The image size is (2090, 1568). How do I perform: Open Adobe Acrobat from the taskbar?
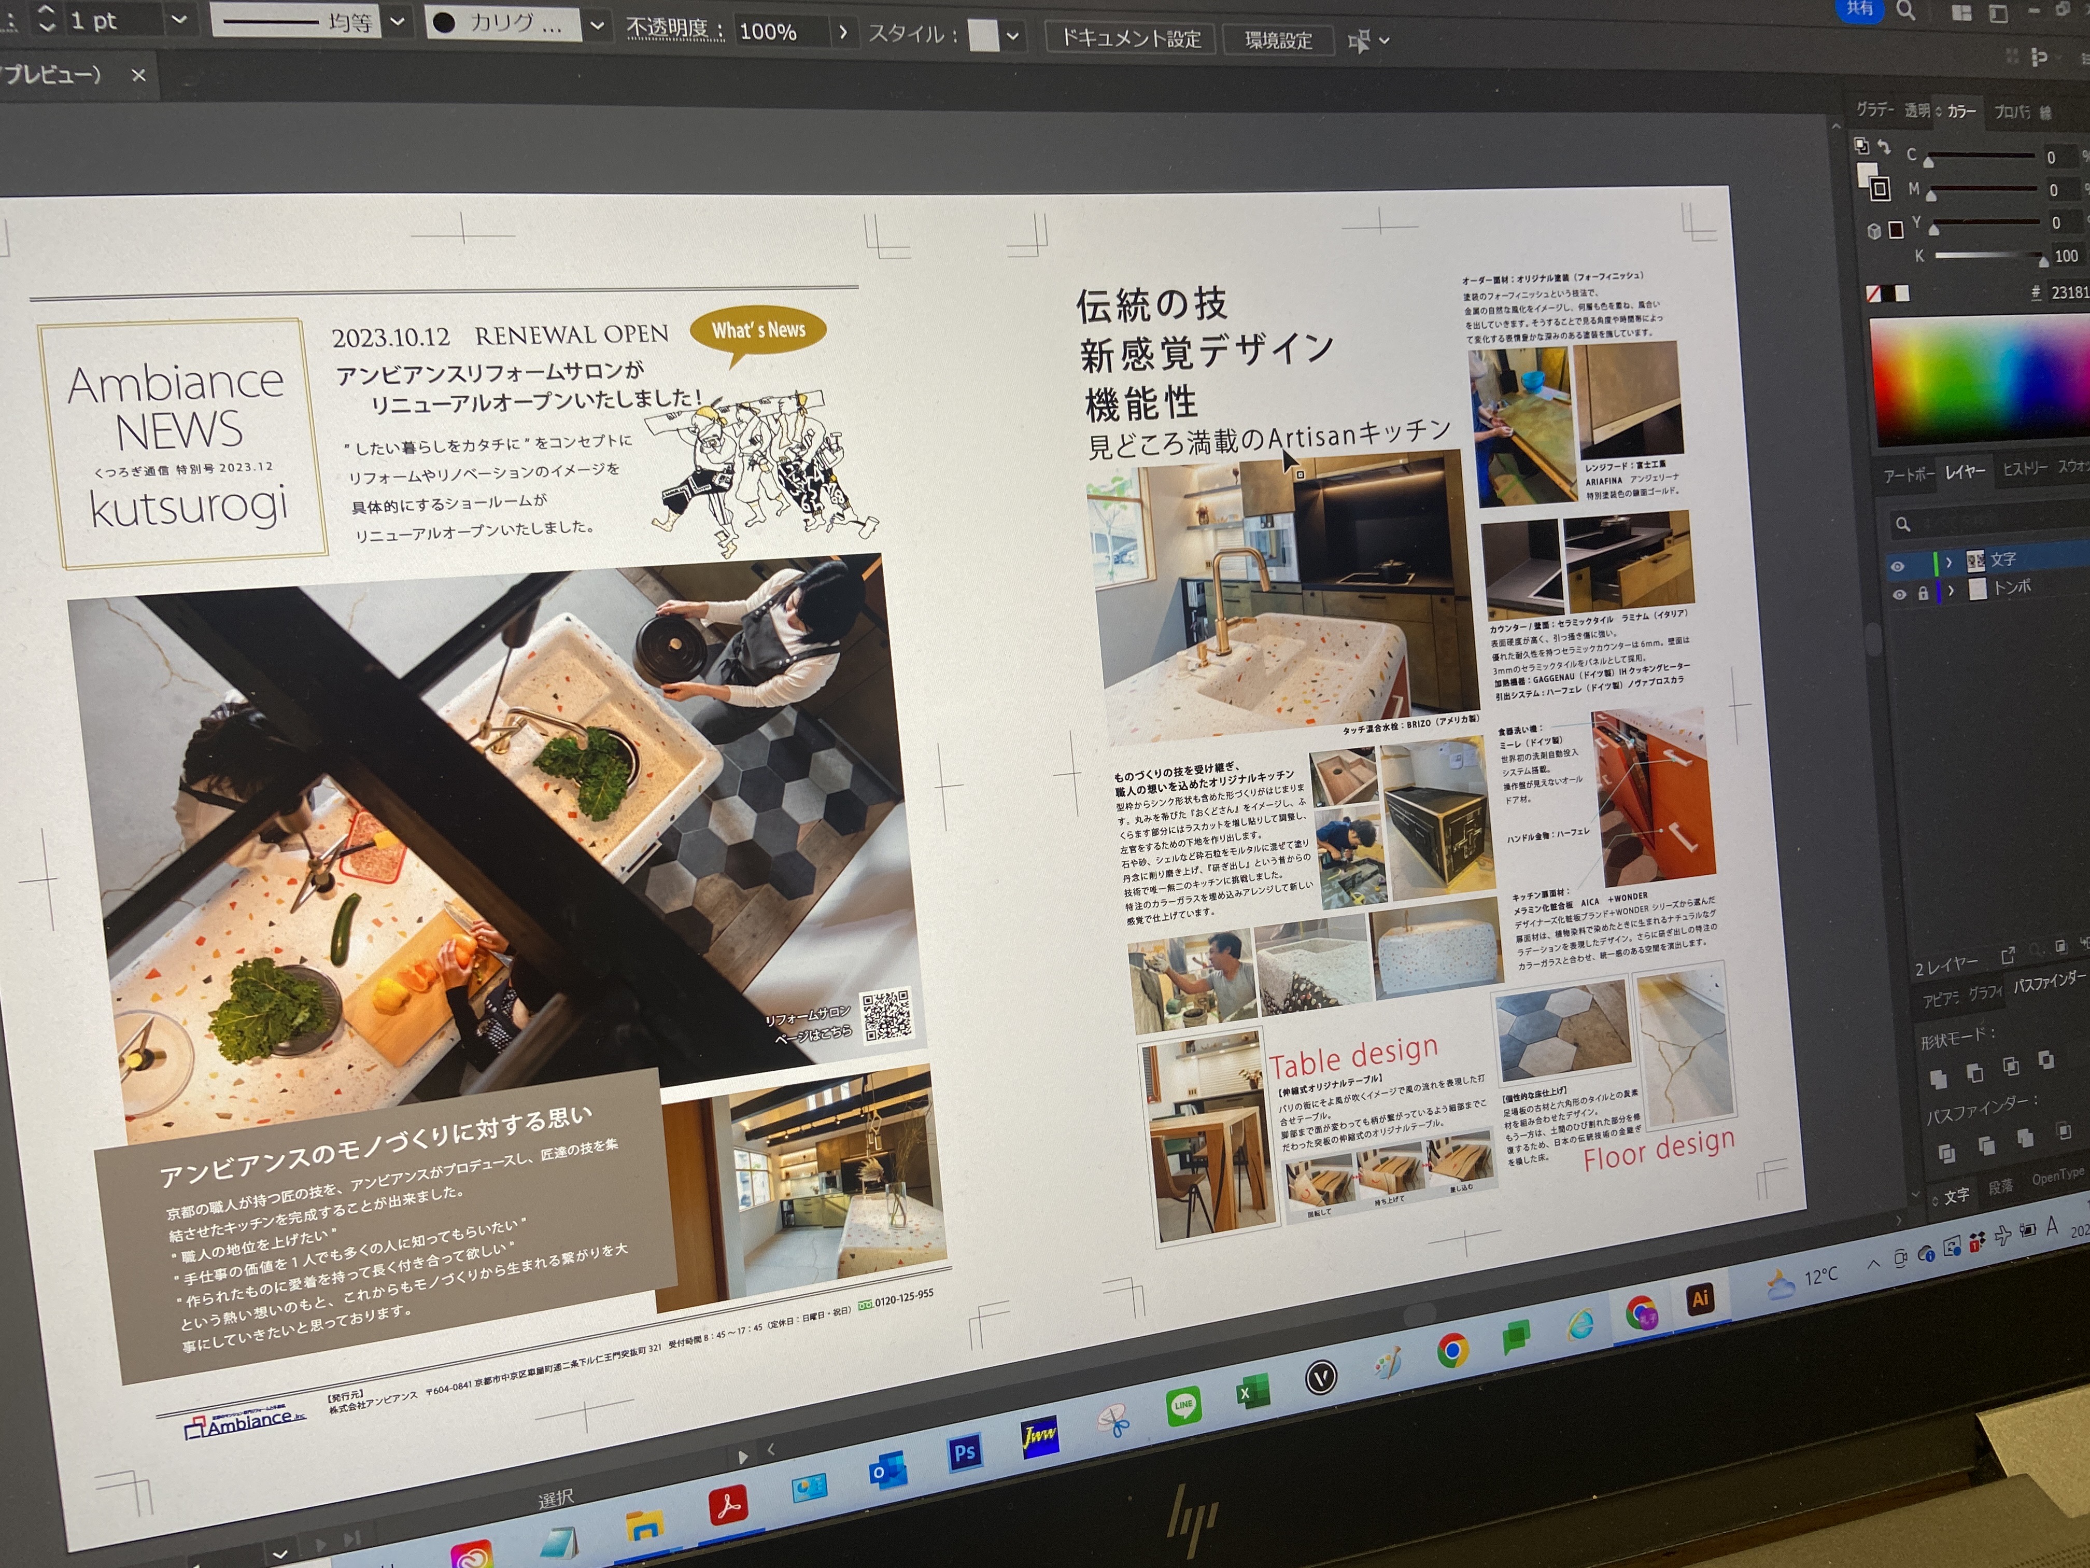728,1507
